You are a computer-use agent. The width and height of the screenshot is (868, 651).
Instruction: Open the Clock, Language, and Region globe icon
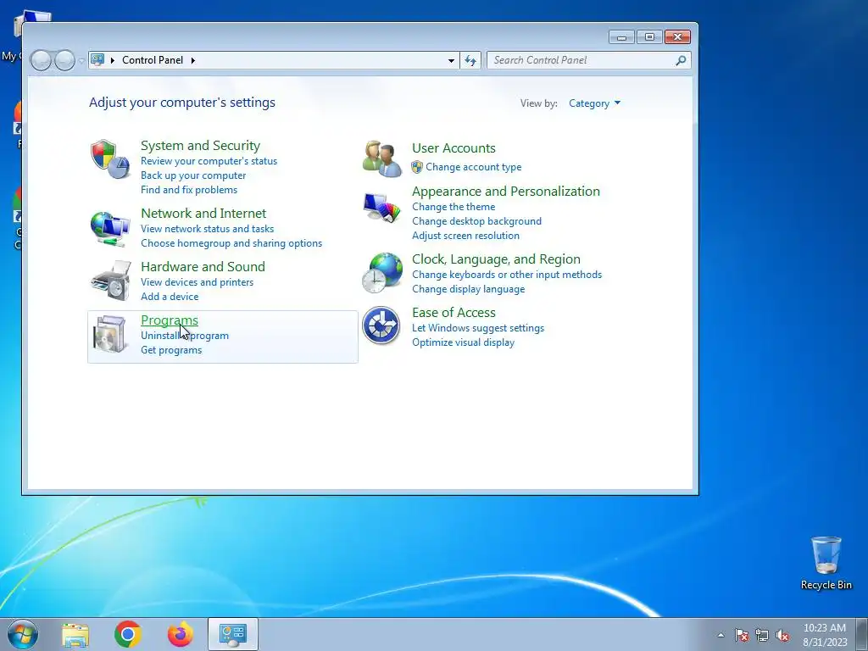pyautogui.click(x=382, y=272)
